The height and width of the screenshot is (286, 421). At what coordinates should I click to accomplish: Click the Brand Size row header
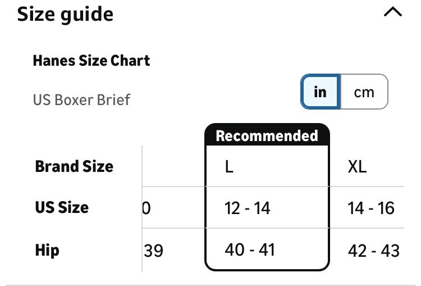coord(74,166)
